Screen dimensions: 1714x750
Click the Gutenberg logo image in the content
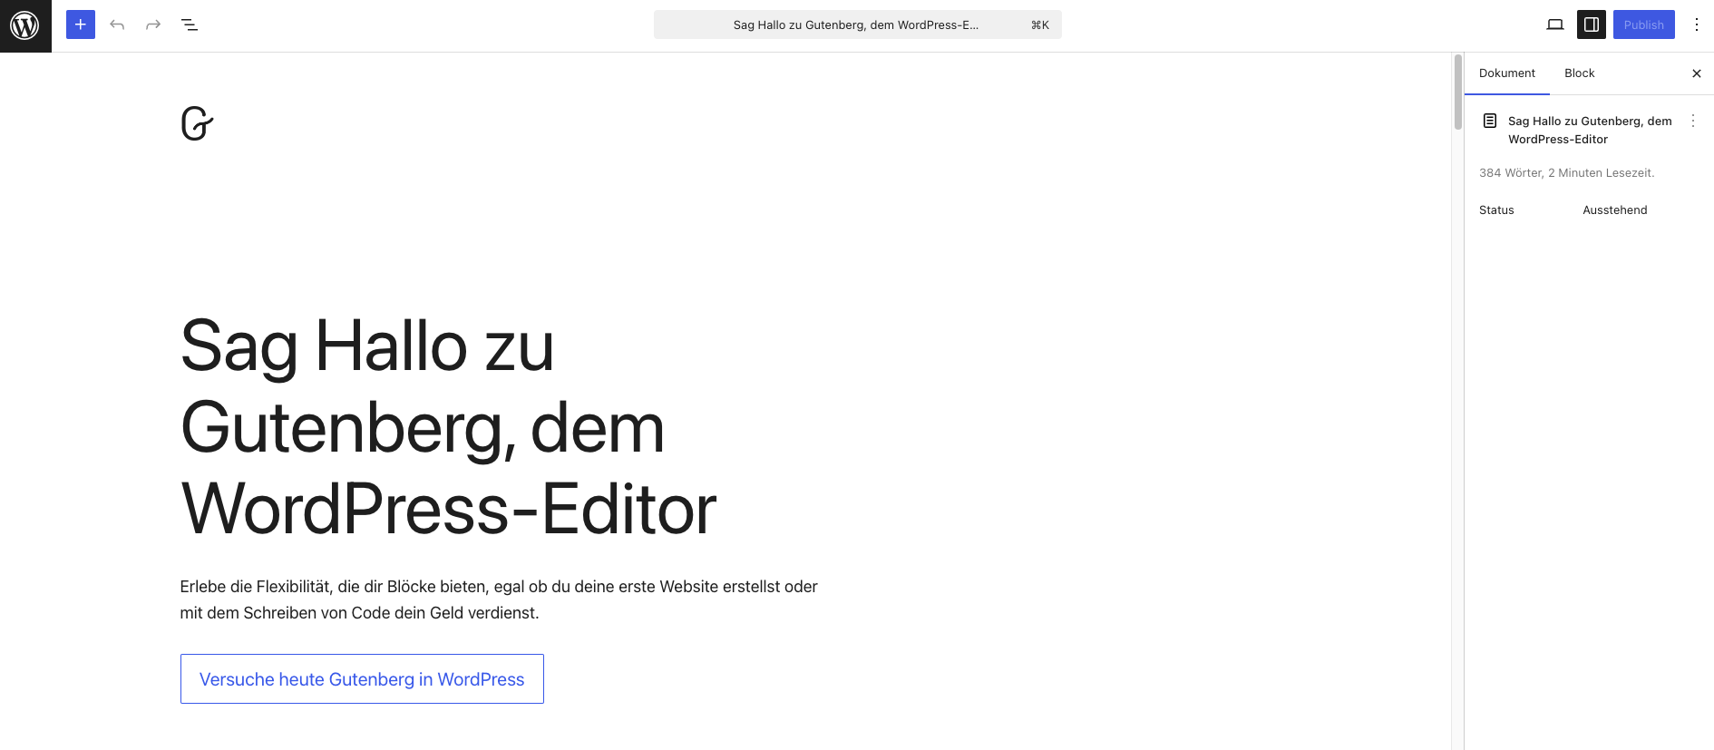pos(196,124)
